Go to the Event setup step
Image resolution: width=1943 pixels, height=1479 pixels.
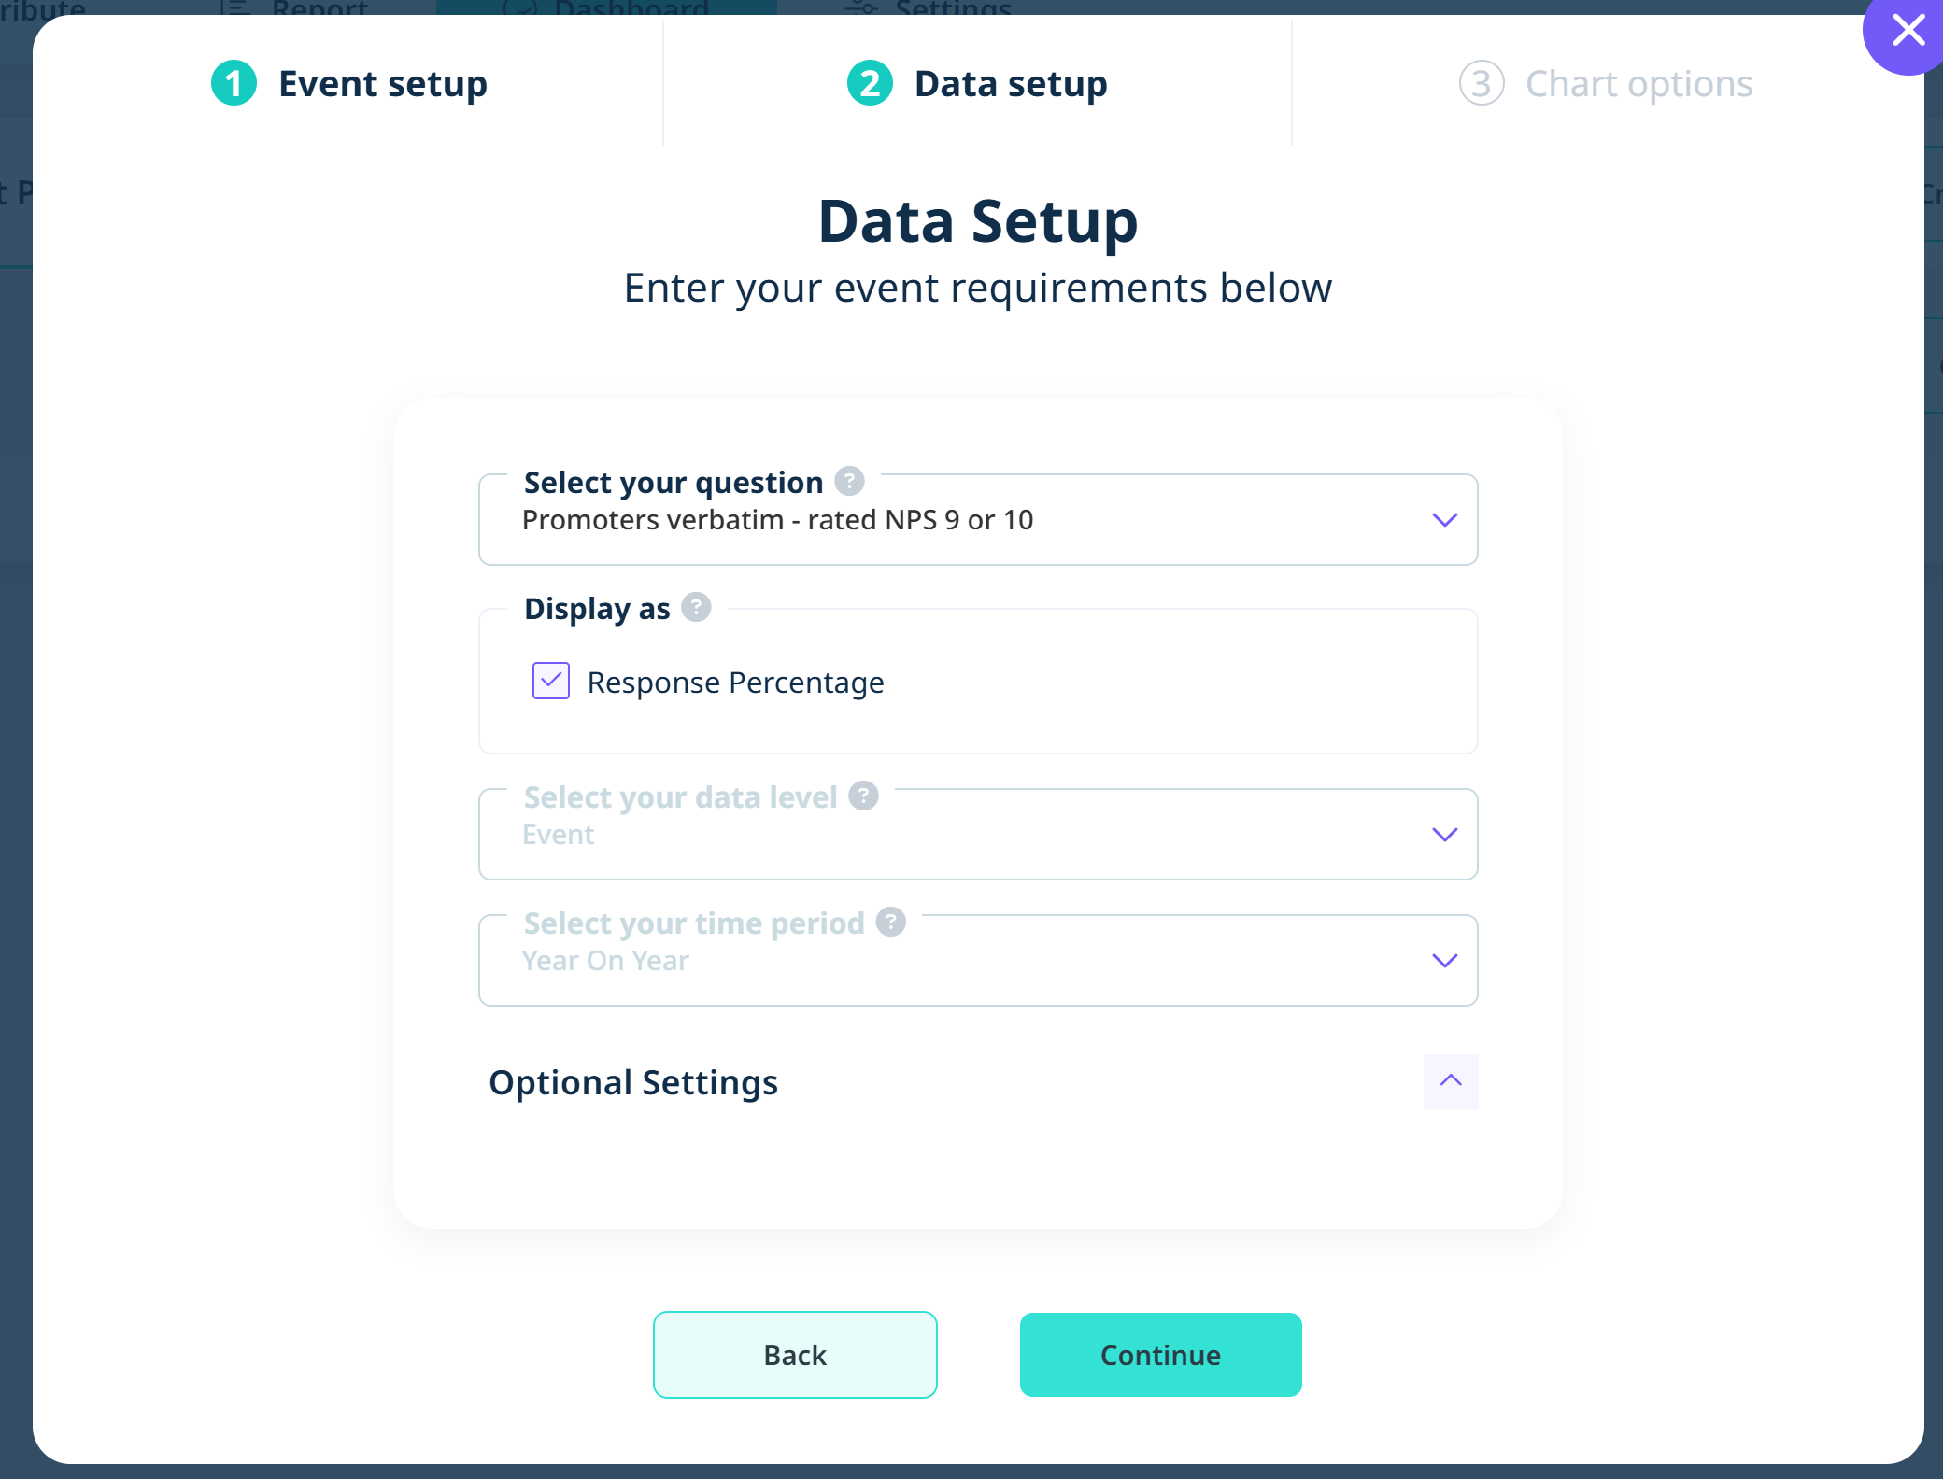[x=382, y=84]
